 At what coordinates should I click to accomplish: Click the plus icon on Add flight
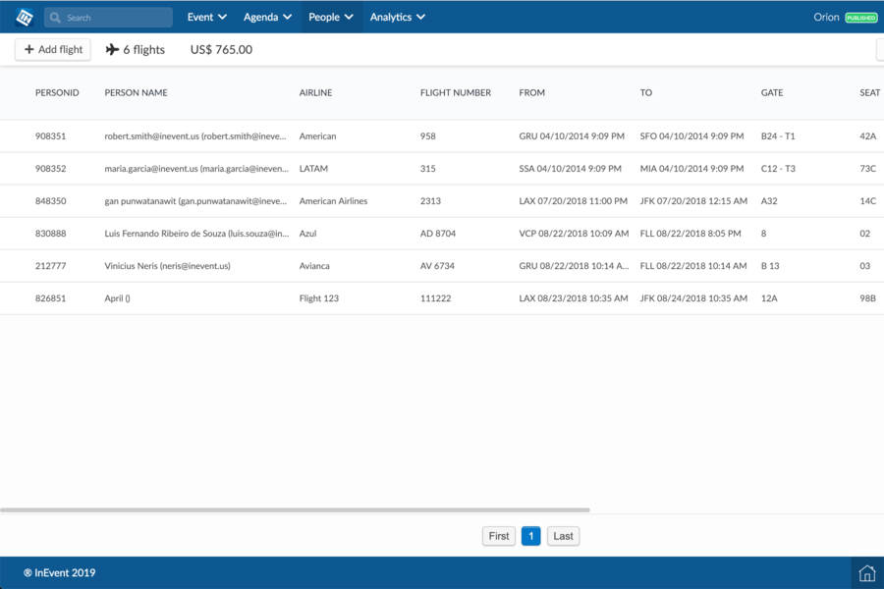click(x=29, y=50)
